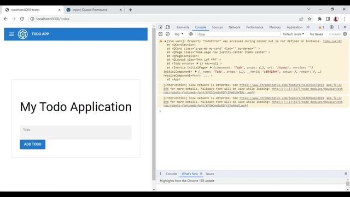This screenshot has height=197, width=350.
Task: Select the Console tab
Action: click(201, 27)
